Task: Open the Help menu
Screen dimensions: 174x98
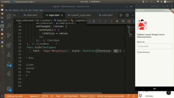Action: [41, 10]
